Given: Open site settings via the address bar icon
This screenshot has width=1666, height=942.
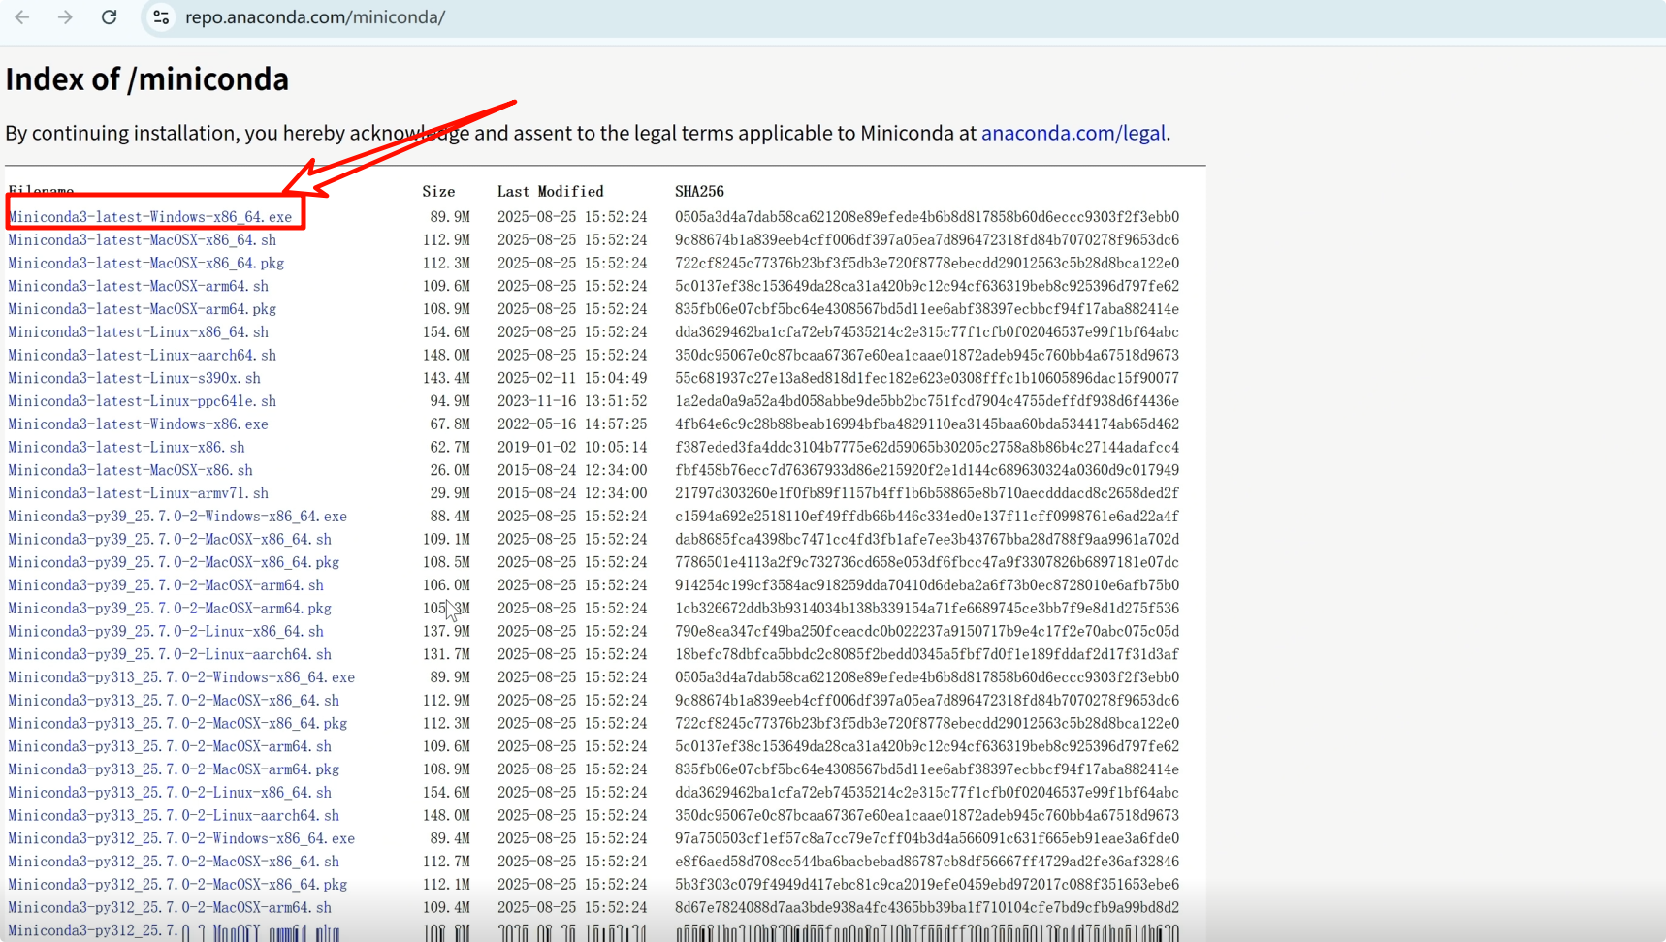Looking at the screenshot, I should tap(160, 16).
